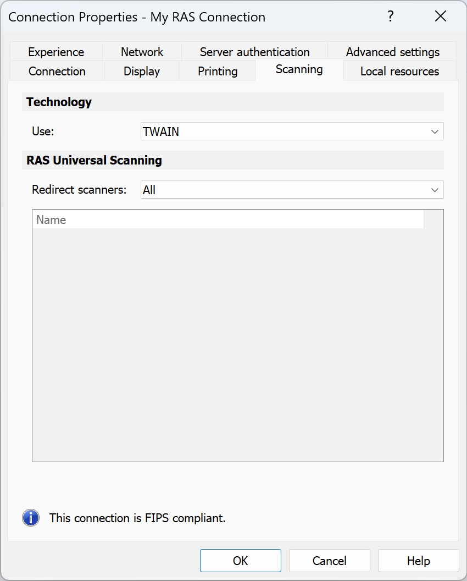Screen dimensions: 467x581
Task: Go to the Server authentication tab
Action: [x=254, y=52]
